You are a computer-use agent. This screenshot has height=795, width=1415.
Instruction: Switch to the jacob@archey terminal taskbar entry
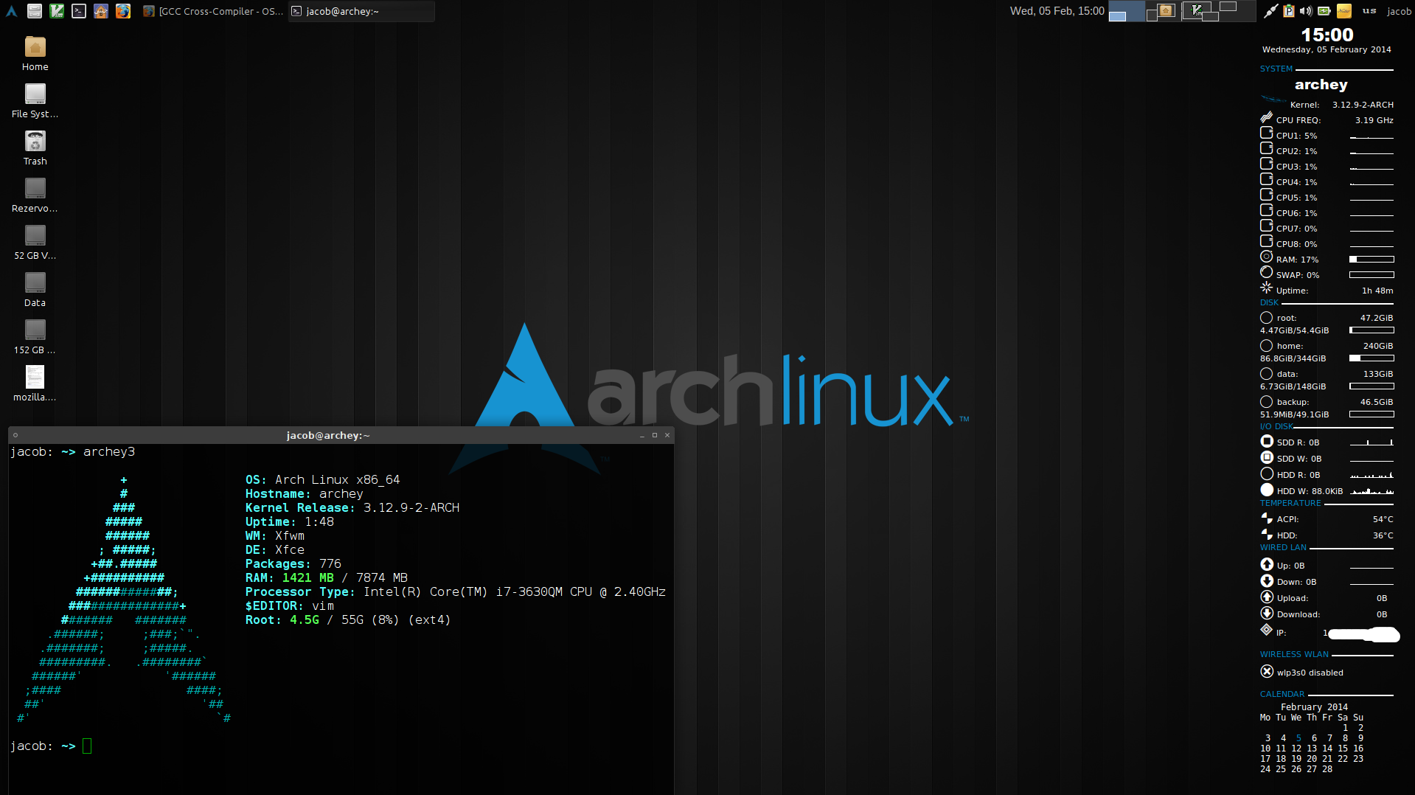tap(361, 11)
